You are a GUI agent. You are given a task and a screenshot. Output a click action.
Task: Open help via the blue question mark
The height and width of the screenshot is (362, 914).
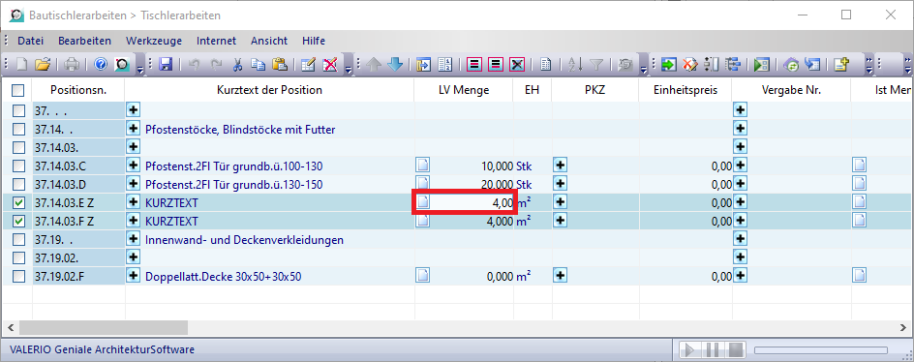tap(101, 65)
